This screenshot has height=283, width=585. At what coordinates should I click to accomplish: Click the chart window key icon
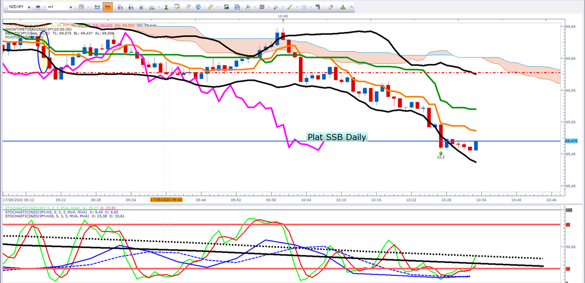coord(176,7)
